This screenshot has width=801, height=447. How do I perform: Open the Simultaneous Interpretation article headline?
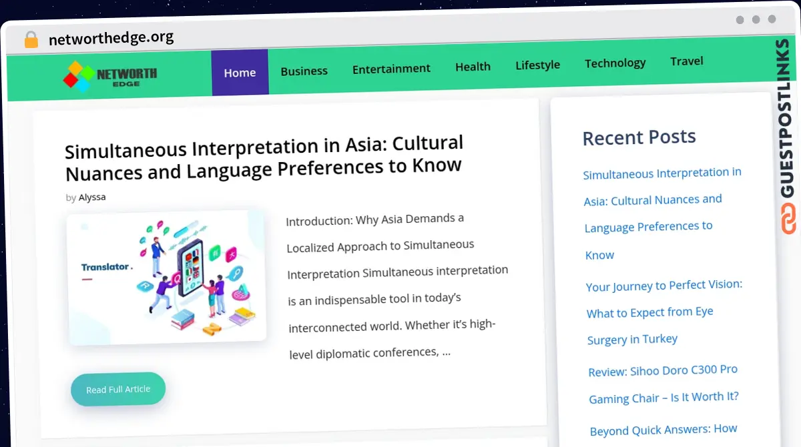pos(264,158)
